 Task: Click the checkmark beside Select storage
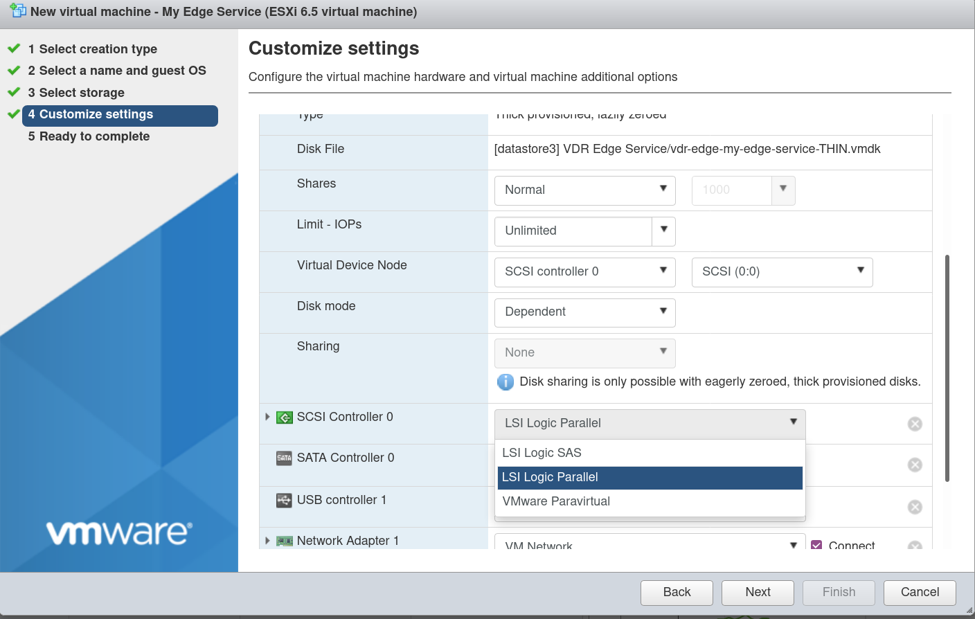(x=14, y=92)
